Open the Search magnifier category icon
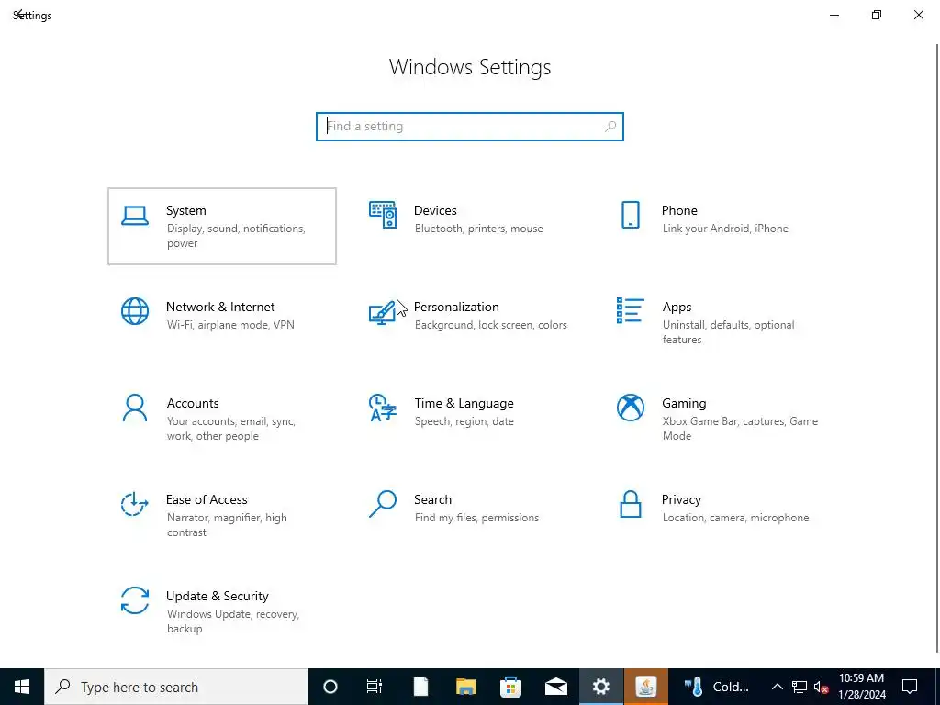The width and height of the screenshot is (940, 705). 383,504
